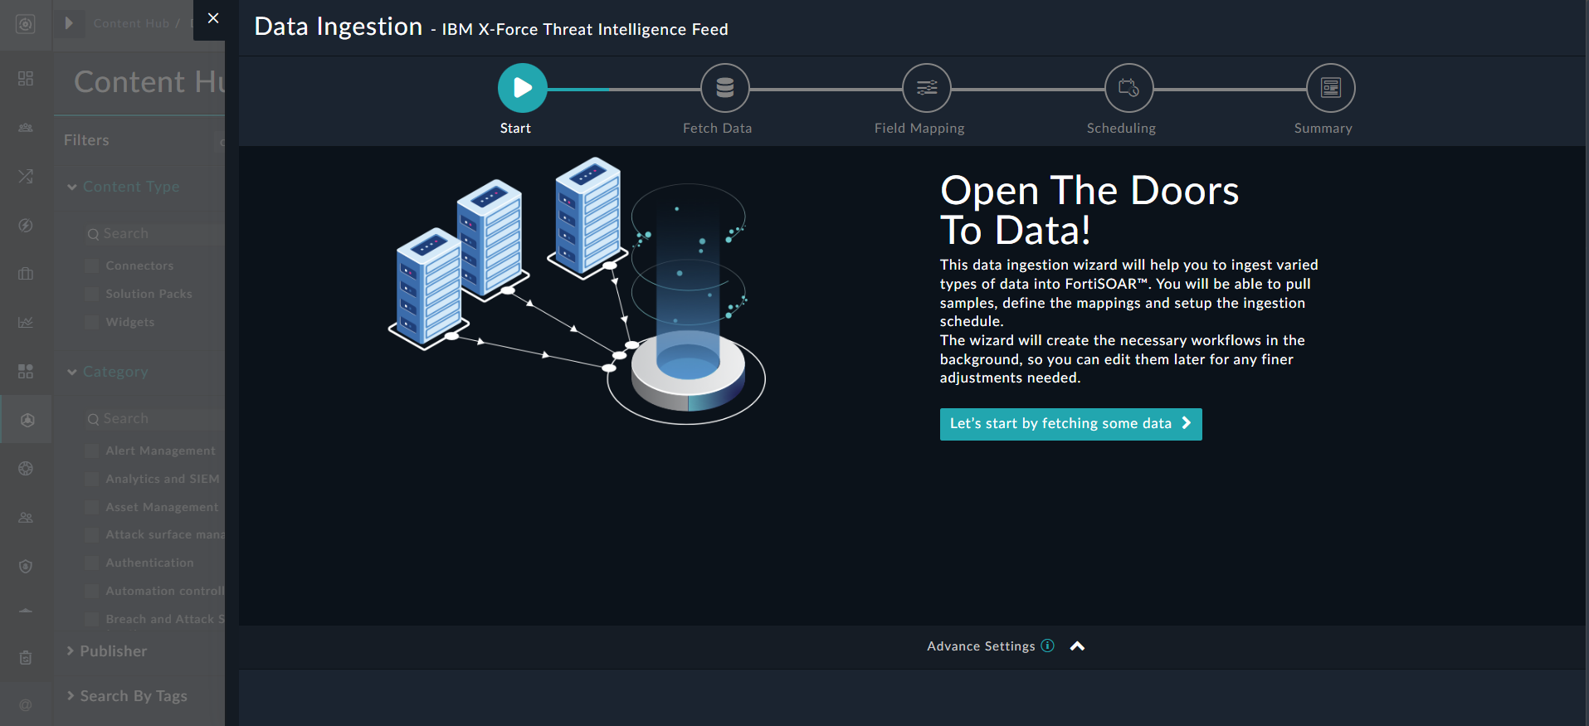Close the Data Ingestion wizard
This screenshot has width=1589, height=726.
click(x=213, y=18)
